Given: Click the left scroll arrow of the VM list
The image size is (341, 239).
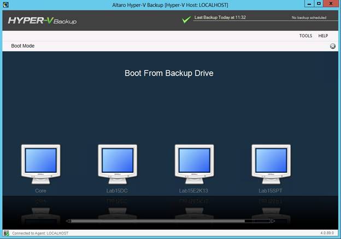Looking at the screenshot, I should 68,221.
